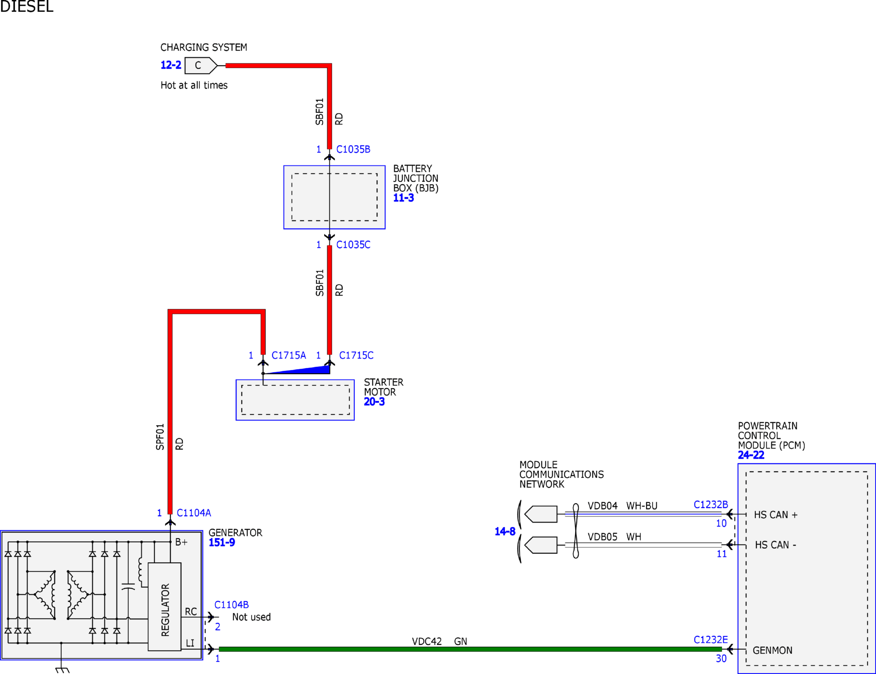The height and width of the screenshot is (674, 876).
Task: Click the DIESEL heading text
Action: click(26, 7)
